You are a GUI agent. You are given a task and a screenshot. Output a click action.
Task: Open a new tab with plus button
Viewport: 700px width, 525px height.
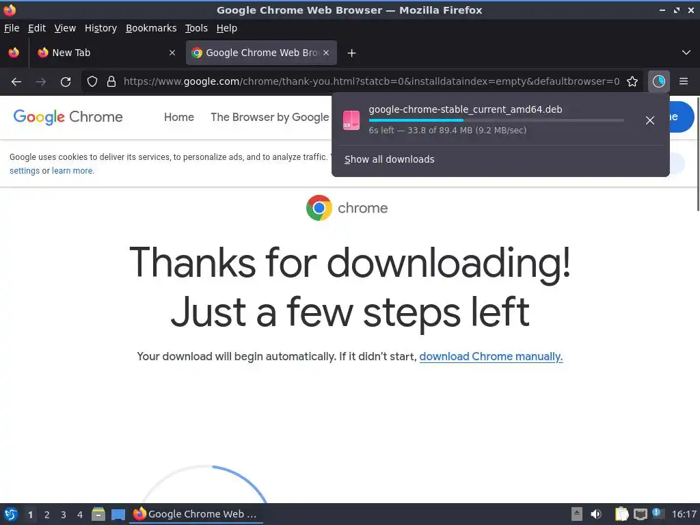pyautogui.click(x=352, y=53)
